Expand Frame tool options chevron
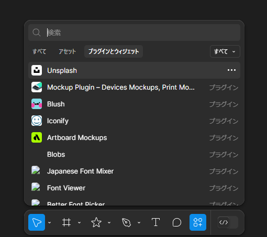Viewport: 267px width, 237px height. pyautogui.click(x=79, y=222)
